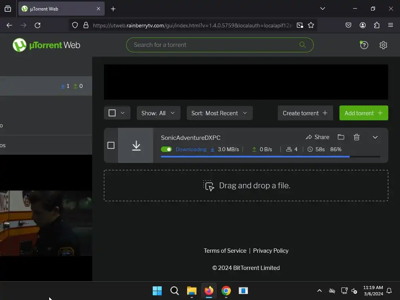Open Terms of Service link
Image resolution: width=400 pixels, height=300 pixels.
(225, 251)
